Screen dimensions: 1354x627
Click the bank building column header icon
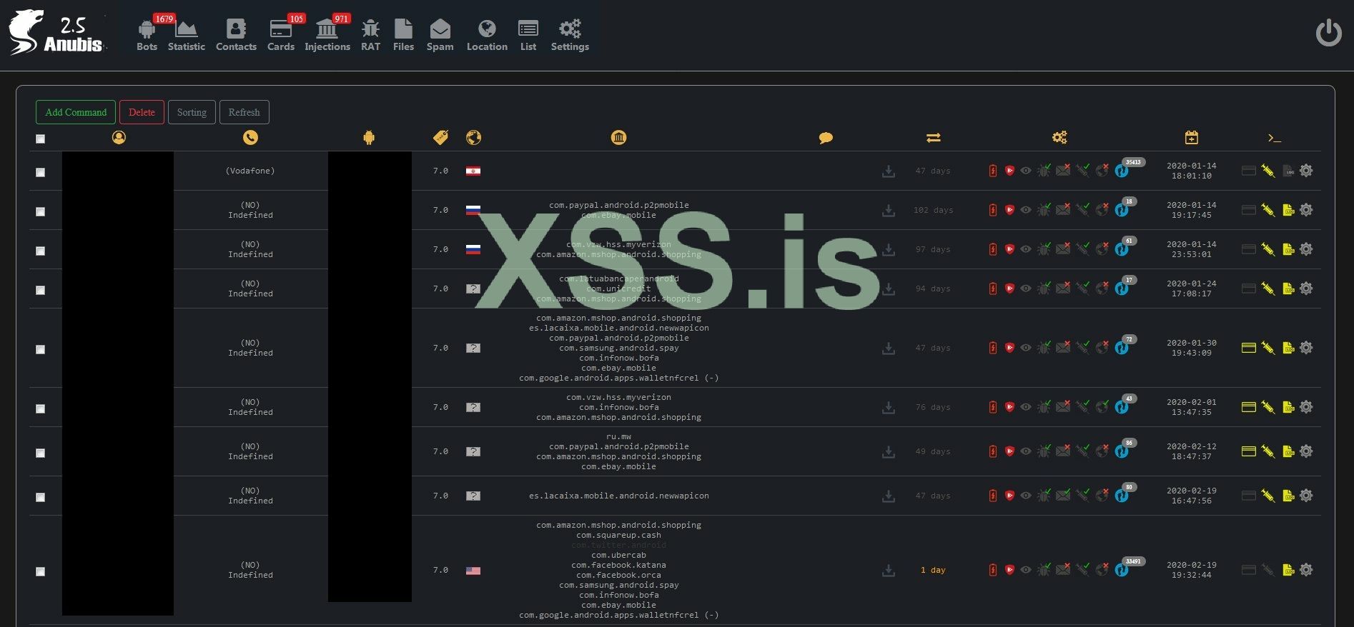pyautogui.click(x=619, y=137)
